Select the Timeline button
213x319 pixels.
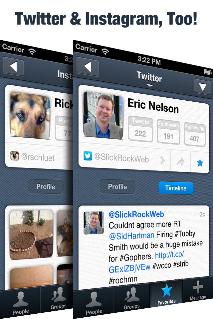tap(176, 188)
